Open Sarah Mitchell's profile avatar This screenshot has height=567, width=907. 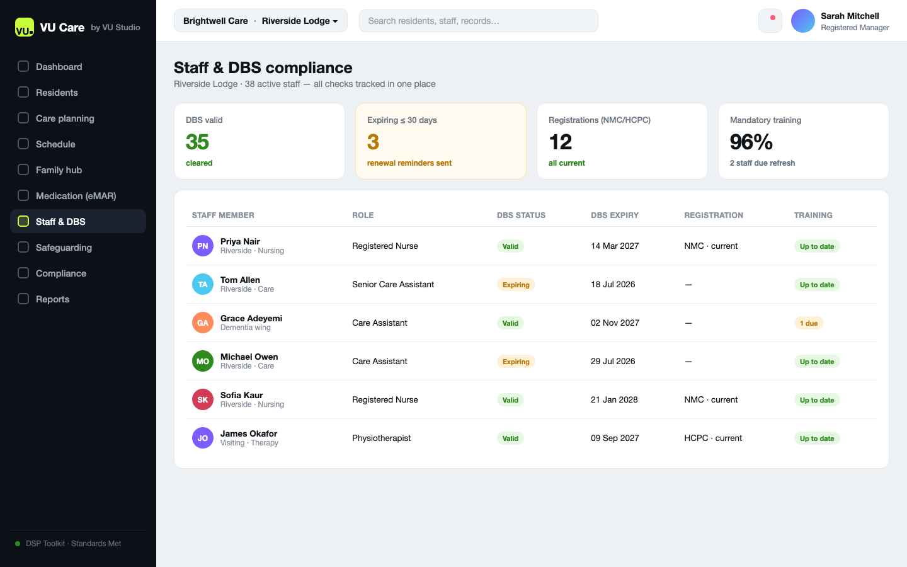coord(803,21)
